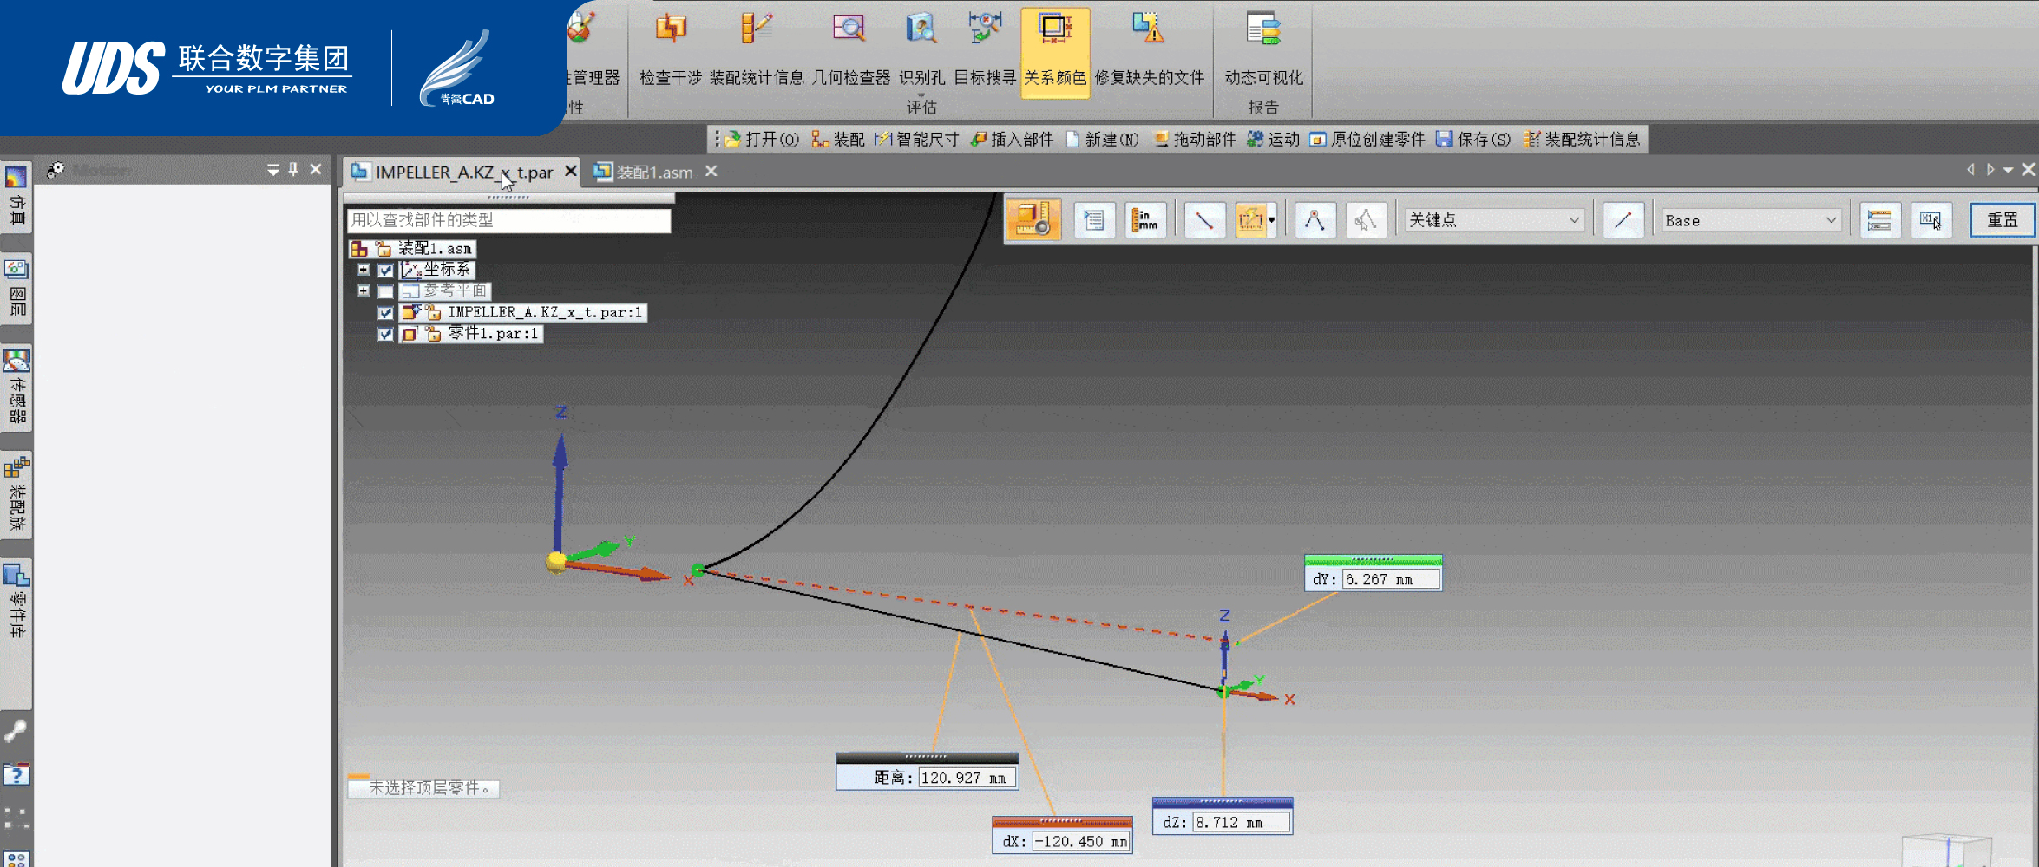Open the 装配族 assembly family side tab
Screen dimensions: 2039x867
[x=16, y=493]
